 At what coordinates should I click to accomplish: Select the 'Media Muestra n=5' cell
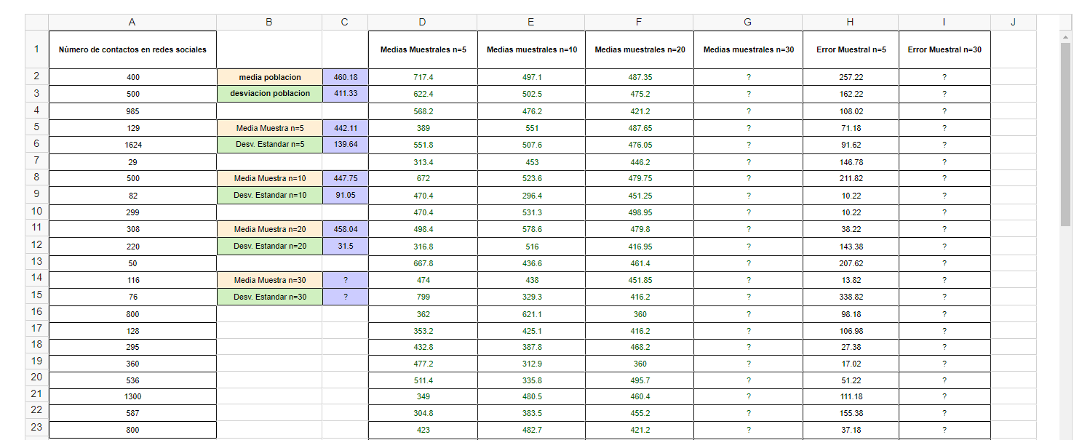(269, 128)
